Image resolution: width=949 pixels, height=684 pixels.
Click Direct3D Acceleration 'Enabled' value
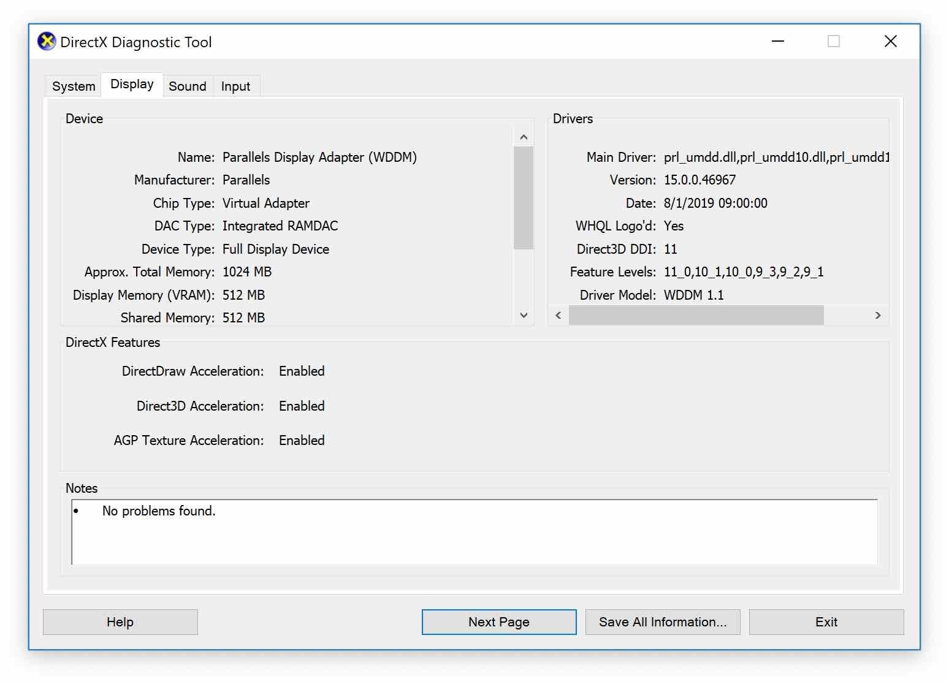point(302,406)
